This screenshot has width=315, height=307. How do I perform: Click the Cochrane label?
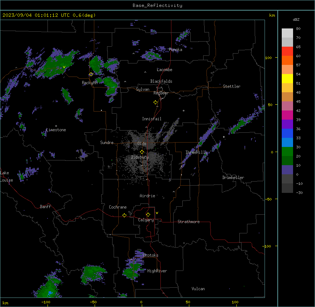pyautogui.click(x=118, y=207)
